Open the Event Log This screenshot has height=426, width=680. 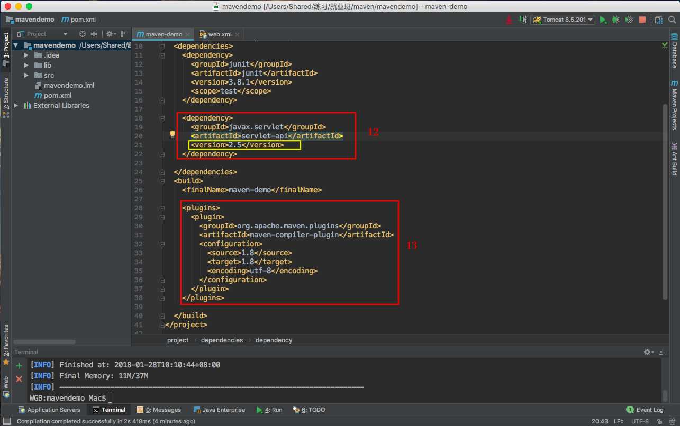coord(644,410)
